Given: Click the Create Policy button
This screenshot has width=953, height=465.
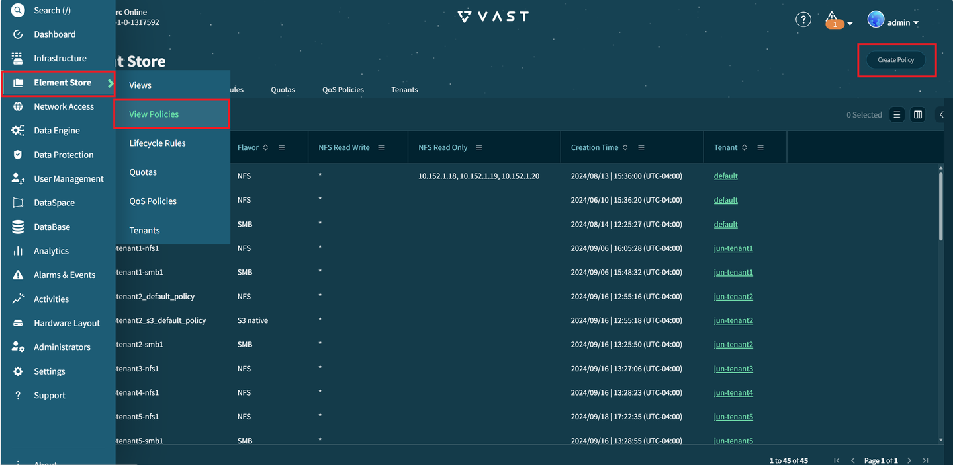Looking at the screenshot, I should (896, 60).
